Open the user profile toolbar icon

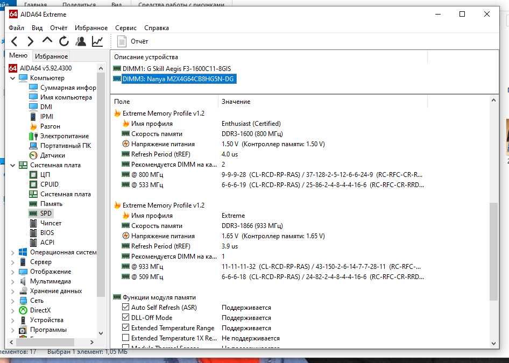pyautogui.click(x=81, y=41)
